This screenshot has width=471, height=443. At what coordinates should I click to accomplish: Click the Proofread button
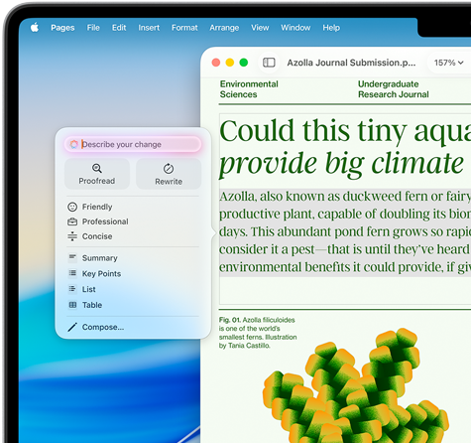97,174
